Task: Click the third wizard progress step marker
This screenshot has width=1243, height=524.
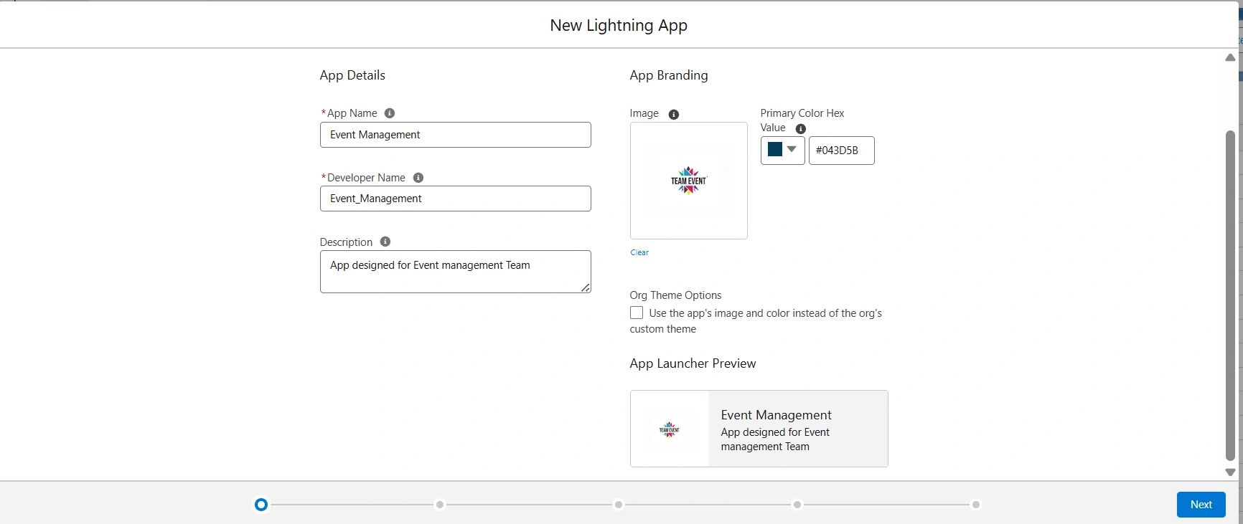Action: (619, 505)
